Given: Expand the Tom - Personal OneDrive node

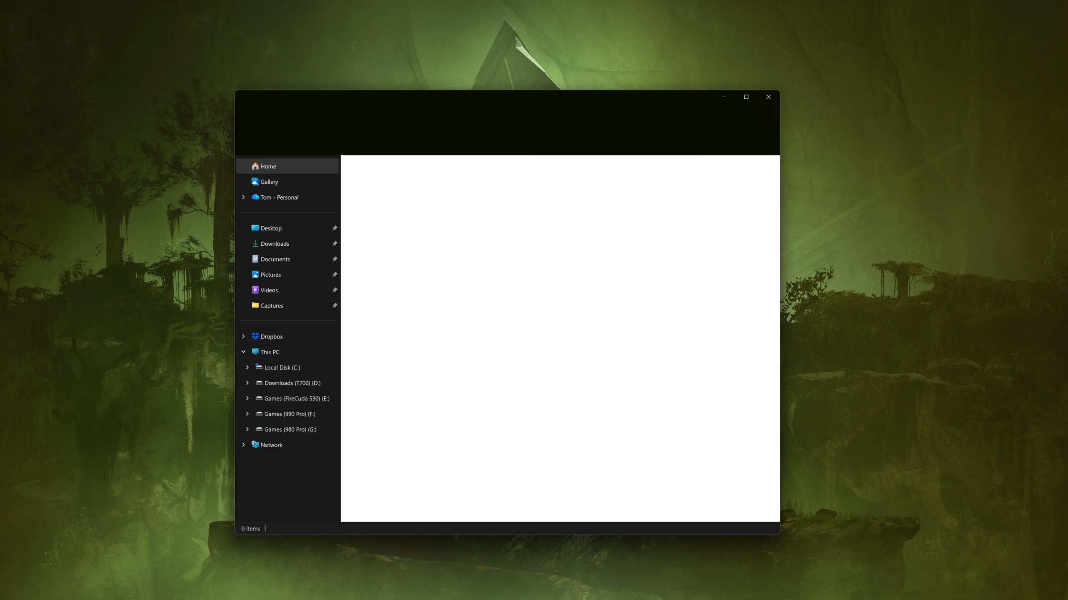Looking at the screenshot, I should click(x=244, y=197).
